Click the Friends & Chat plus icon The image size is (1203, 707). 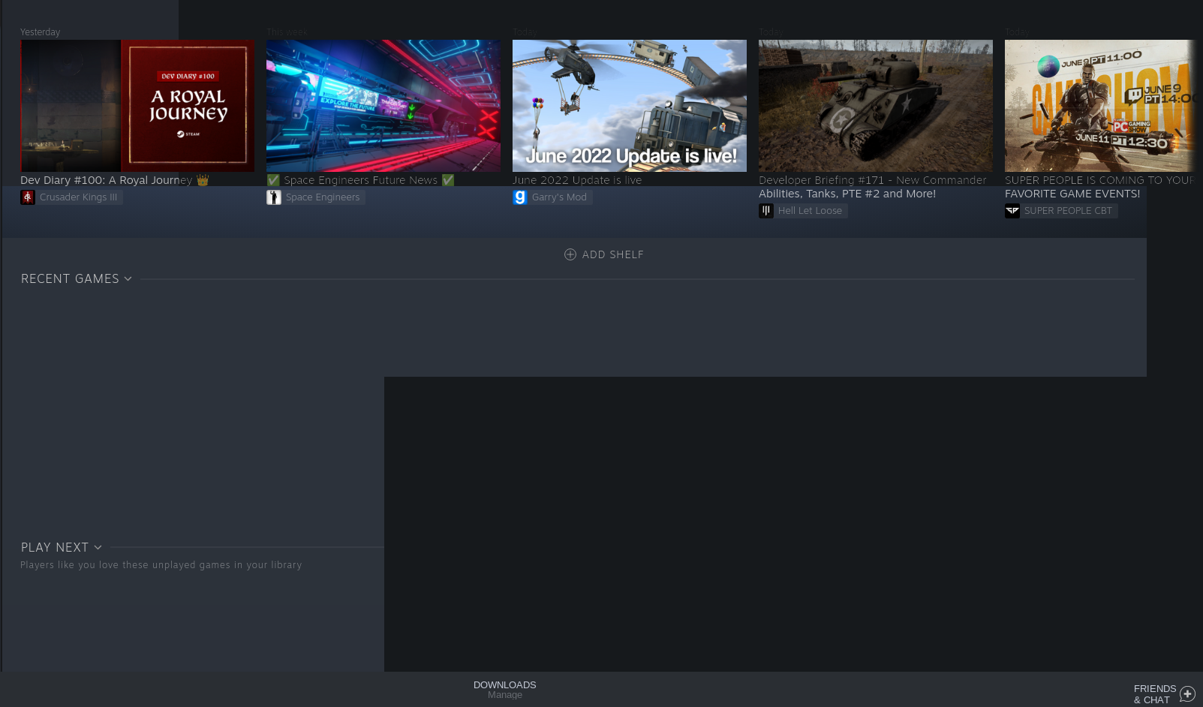pyautogui.click(x=1187, y=694)
